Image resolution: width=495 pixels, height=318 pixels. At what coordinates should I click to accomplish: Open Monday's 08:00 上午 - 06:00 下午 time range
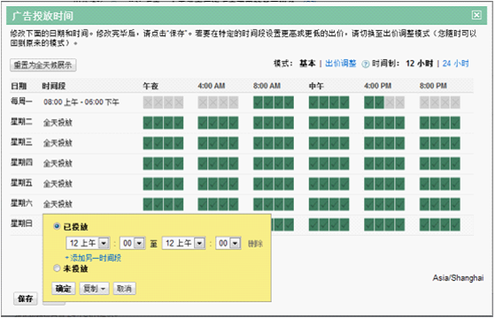click(x=81, y=102)
